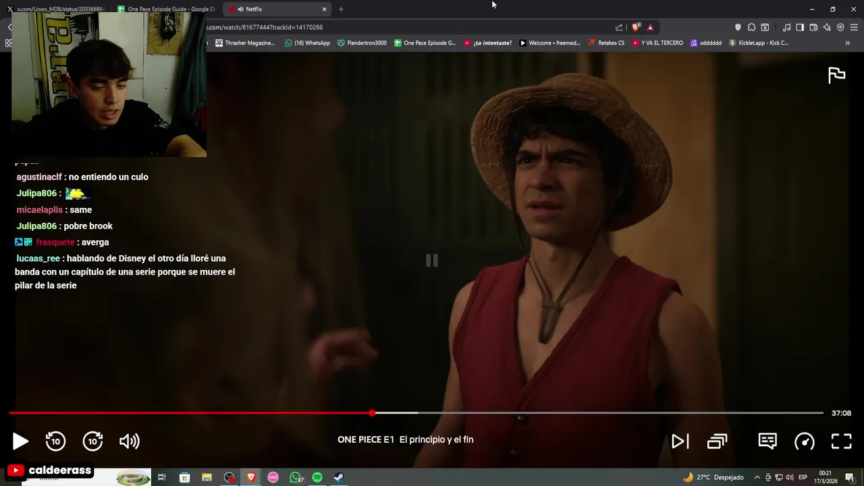Open the Netflix volume control
The height and width of the screenshot is (486, 864).
129,441
